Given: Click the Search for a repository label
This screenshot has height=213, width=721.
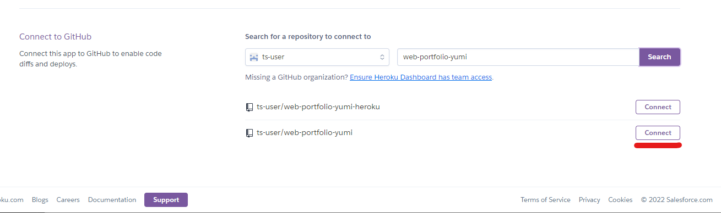Looking at the screenshot, I should click(x=308, y=37).
